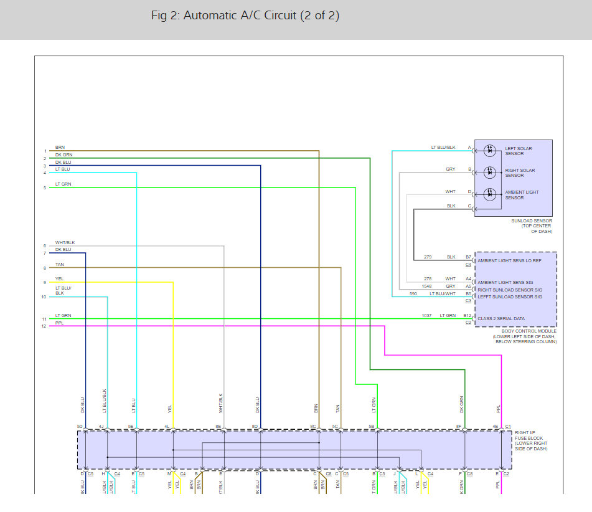Click connector label 'C8' beside terminal F
Viewport: 592px width, 512px height.
tap(469, 474)
